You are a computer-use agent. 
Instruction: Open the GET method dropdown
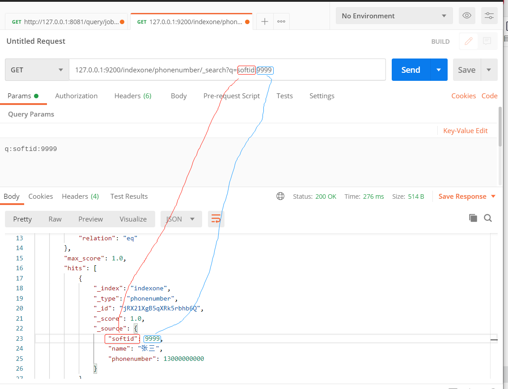pyautogui.click(x=37, y=70)
